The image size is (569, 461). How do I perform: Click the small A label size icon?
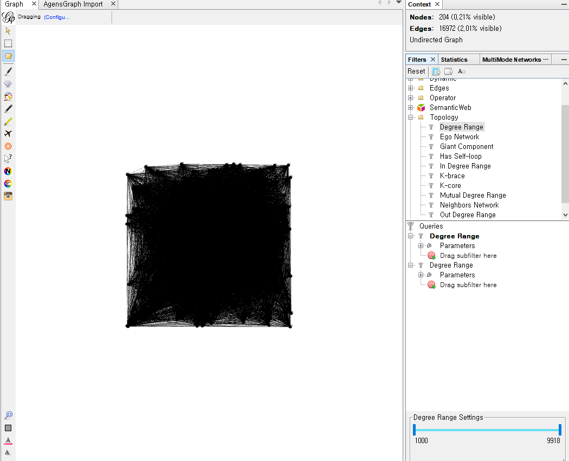(x=7, y=453)
